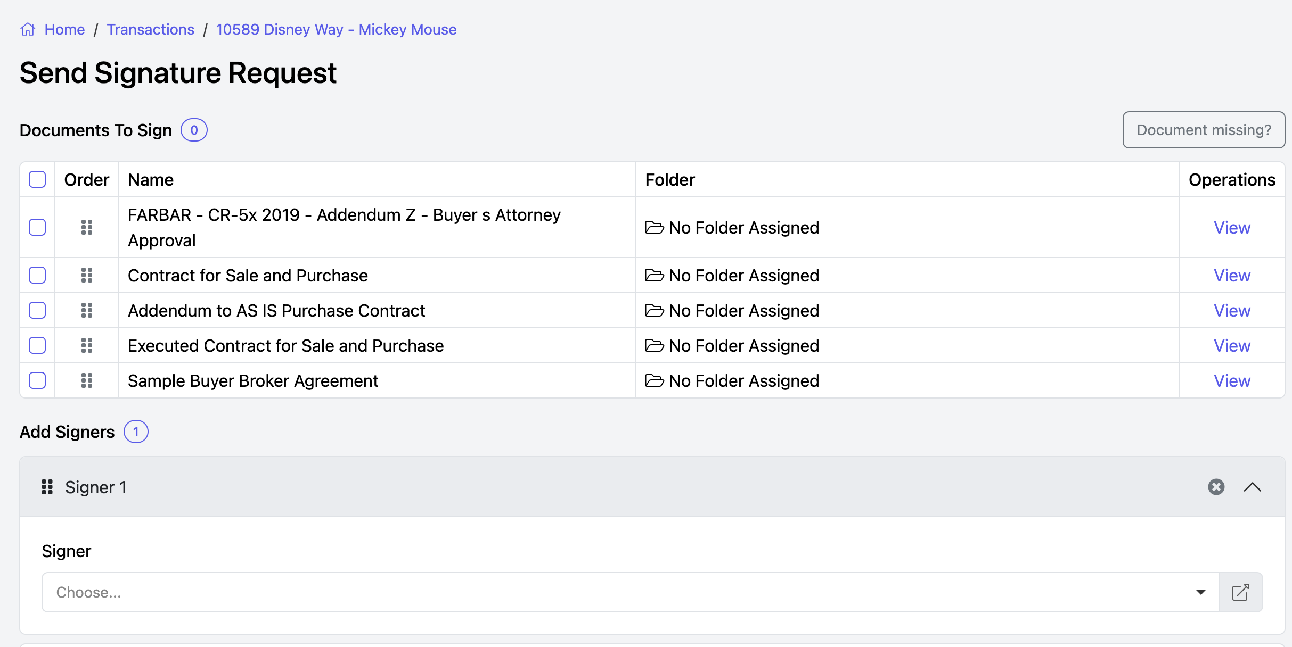This screenshot has height=647, width=1292.
Task: Click the Home house icon in breadcrumb
Action: click(x=28, y=29)
